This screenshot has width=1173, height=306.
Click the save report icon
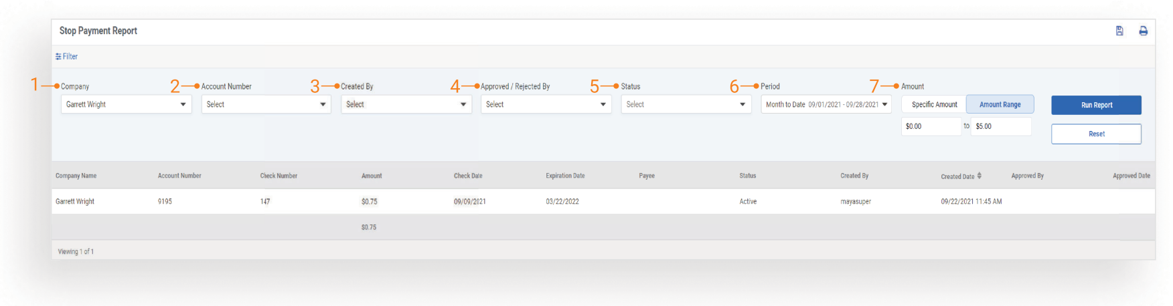(x=1119, y=31)
